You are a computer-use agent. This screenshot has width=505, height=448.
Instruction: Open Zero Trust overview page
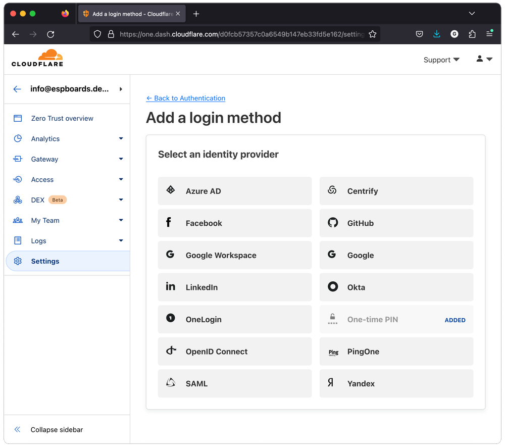pos(62,118)
